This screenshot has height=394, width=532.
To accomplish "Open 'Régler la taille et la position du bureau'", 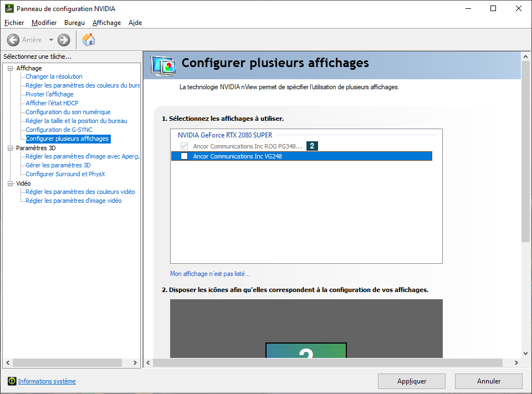I will click(x=76, y=121).
